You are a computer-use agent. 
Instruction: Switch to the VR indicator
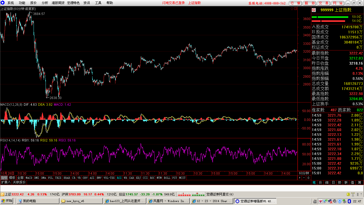[79, 178]
